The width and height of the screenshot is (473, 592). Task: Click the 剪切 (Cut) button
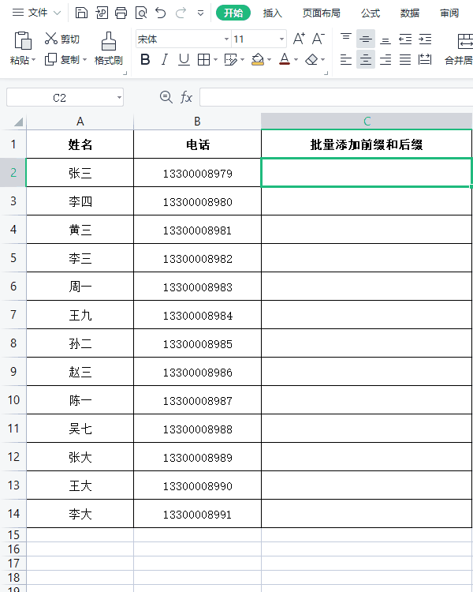[62, 39]
